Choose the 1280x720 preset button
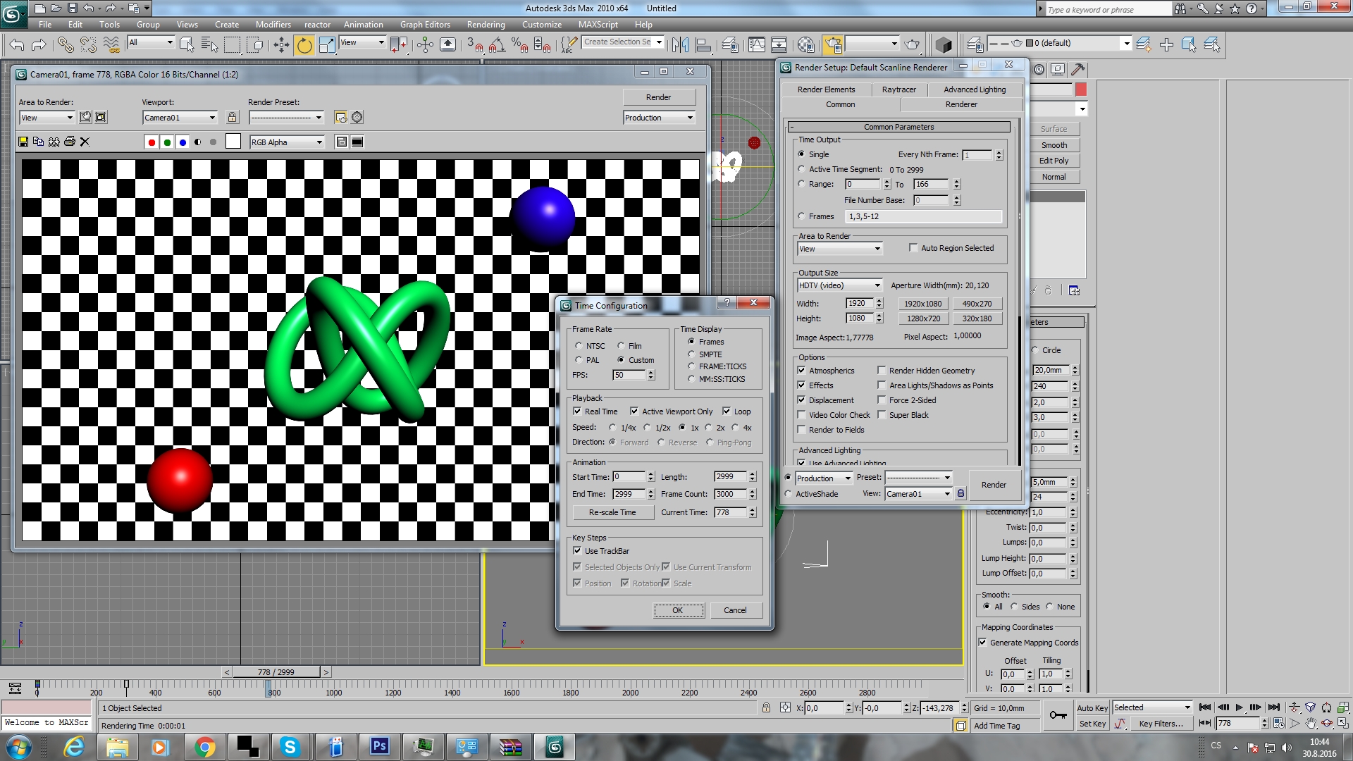The height and width of the screenshot is (761, 1353). point(923,318)
